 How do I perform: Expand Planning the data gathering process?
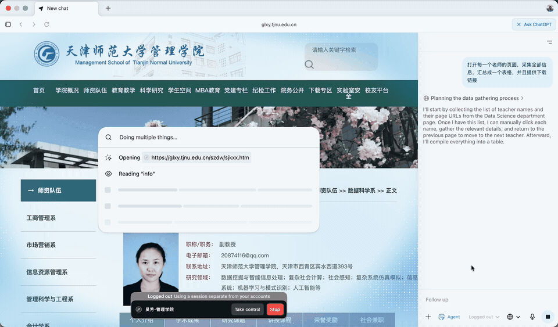474,98
